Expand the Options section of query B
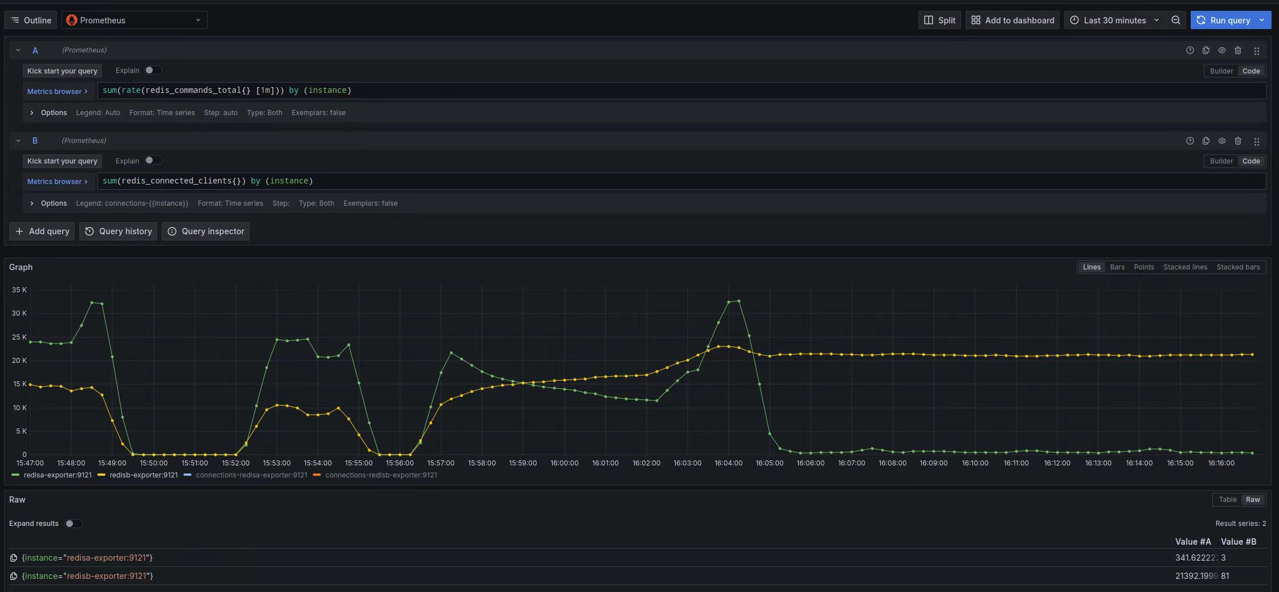 click(x=32, y=203)
